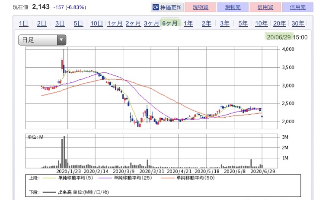Image resolution: width=316 pixels, height=200 pixels.
Task: Open the 現物売 order link
Action: point(233,7)
